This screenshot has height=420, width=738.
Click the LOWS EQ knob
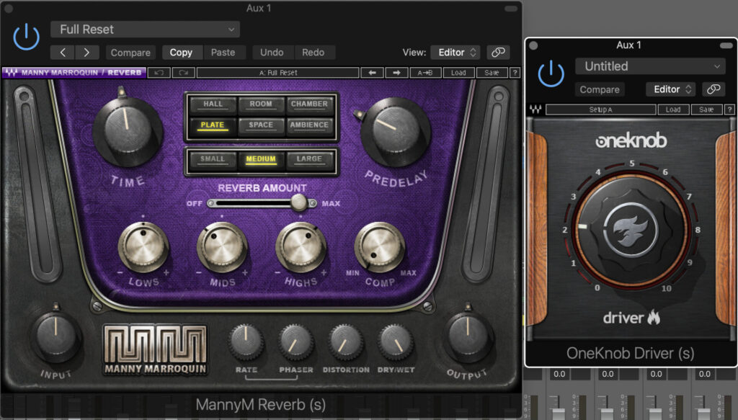tap(143, 246)
